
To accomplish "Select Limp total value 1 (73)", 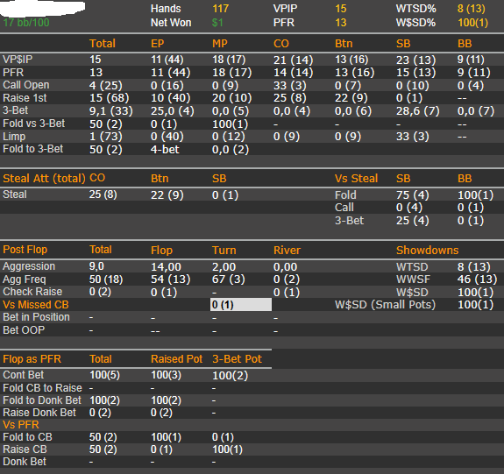I will (x=106, y=137).
